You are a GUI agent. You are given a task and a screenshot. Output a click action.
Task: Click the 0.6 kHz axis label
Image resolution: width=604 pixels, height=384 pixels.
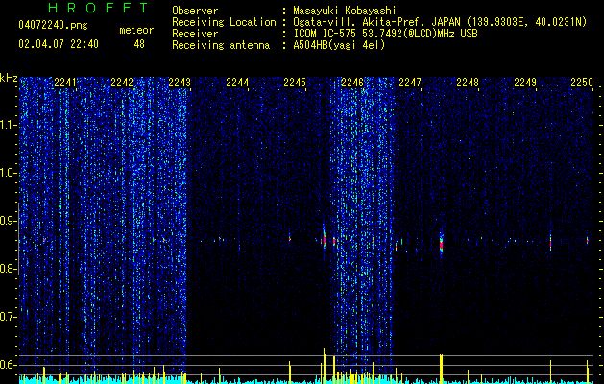click(9, 365)
